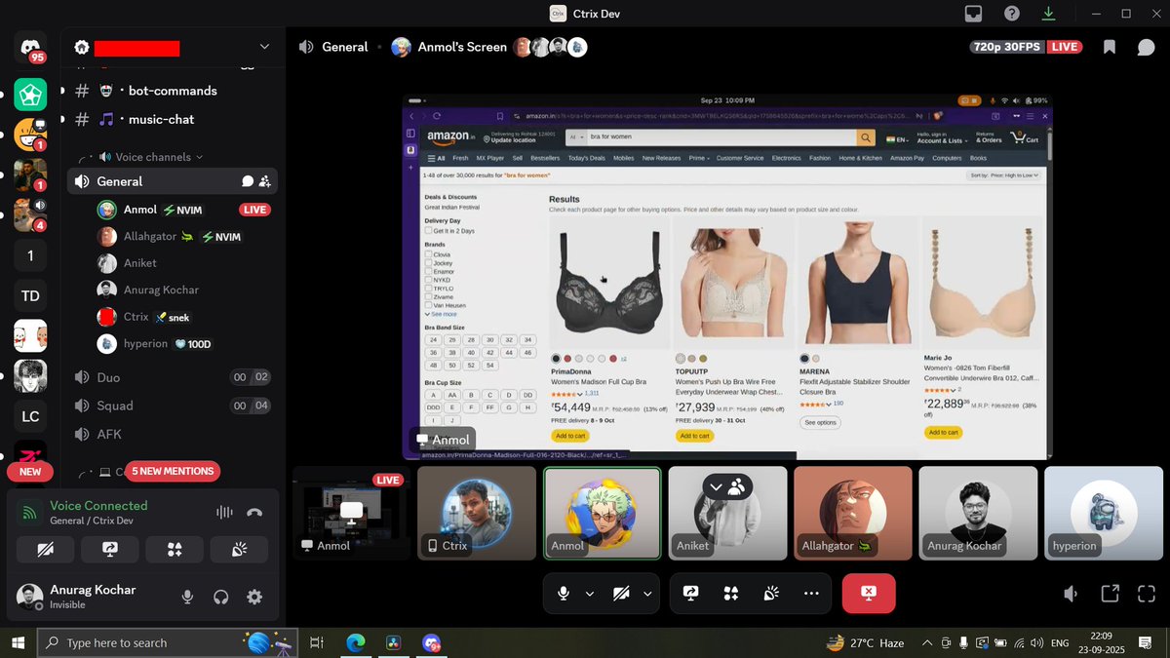
Task: Open more options ellipsis in call bar
Action: pos(811,594)
